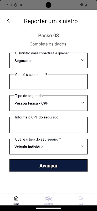97x211 pixels.
Task: Tap the Android home gesture bar
Action: tap(48, 208)
